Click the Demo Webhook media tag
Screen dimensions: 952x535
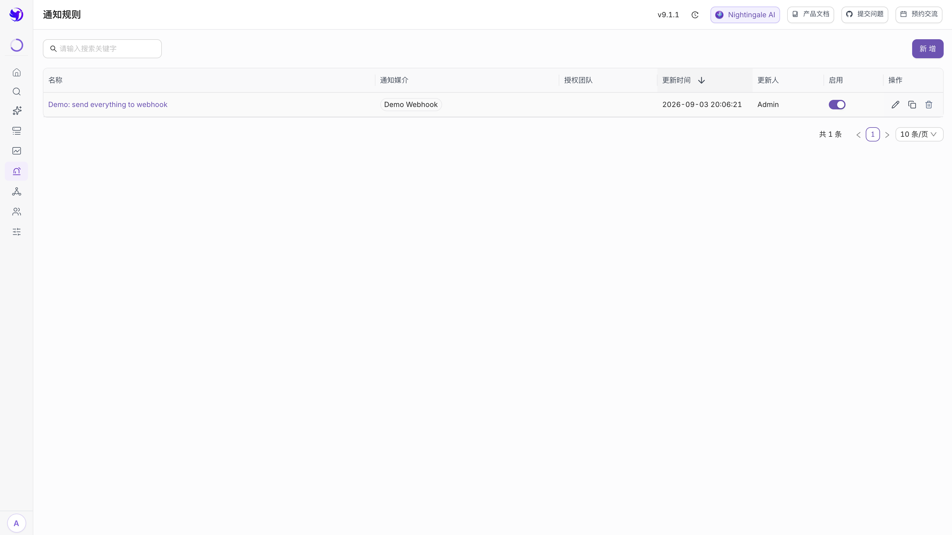pyautogui.click(x=411, y=105)
